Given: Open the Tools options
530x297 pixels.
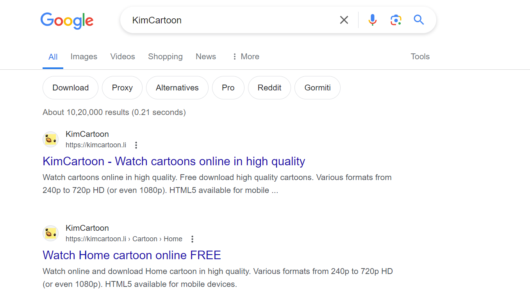Looking at the screenshot, I should pos(420,57).
